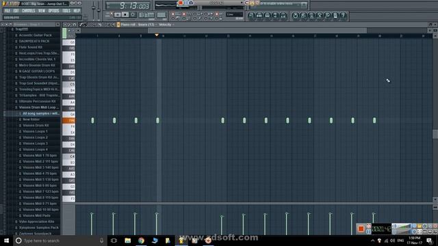Image resolution: width=438 pixels, height=246 pixels.
Task: Select the All song samples folder row
Action: pos(33,113)
